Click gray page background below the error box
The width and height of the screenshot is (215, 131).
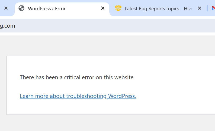point(108,123)
